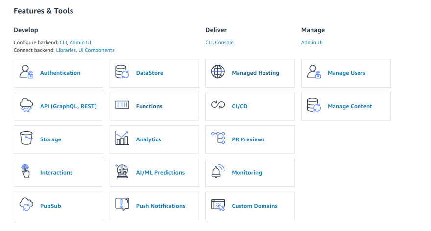Click the 'Configure backend:' label

click(36, 42)
